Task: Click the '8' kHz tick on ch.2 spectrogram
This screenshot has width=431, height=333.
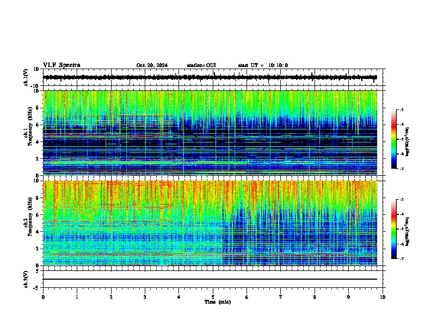Action: pyautogui.click(x=38, y=198)
